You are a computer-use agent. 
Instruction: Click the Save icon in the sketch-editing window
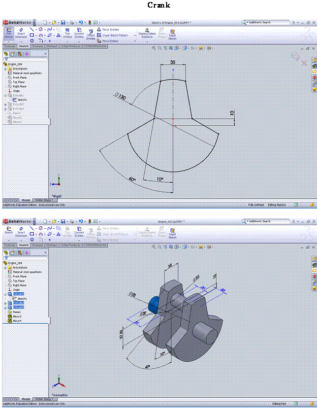click(63, 22)
